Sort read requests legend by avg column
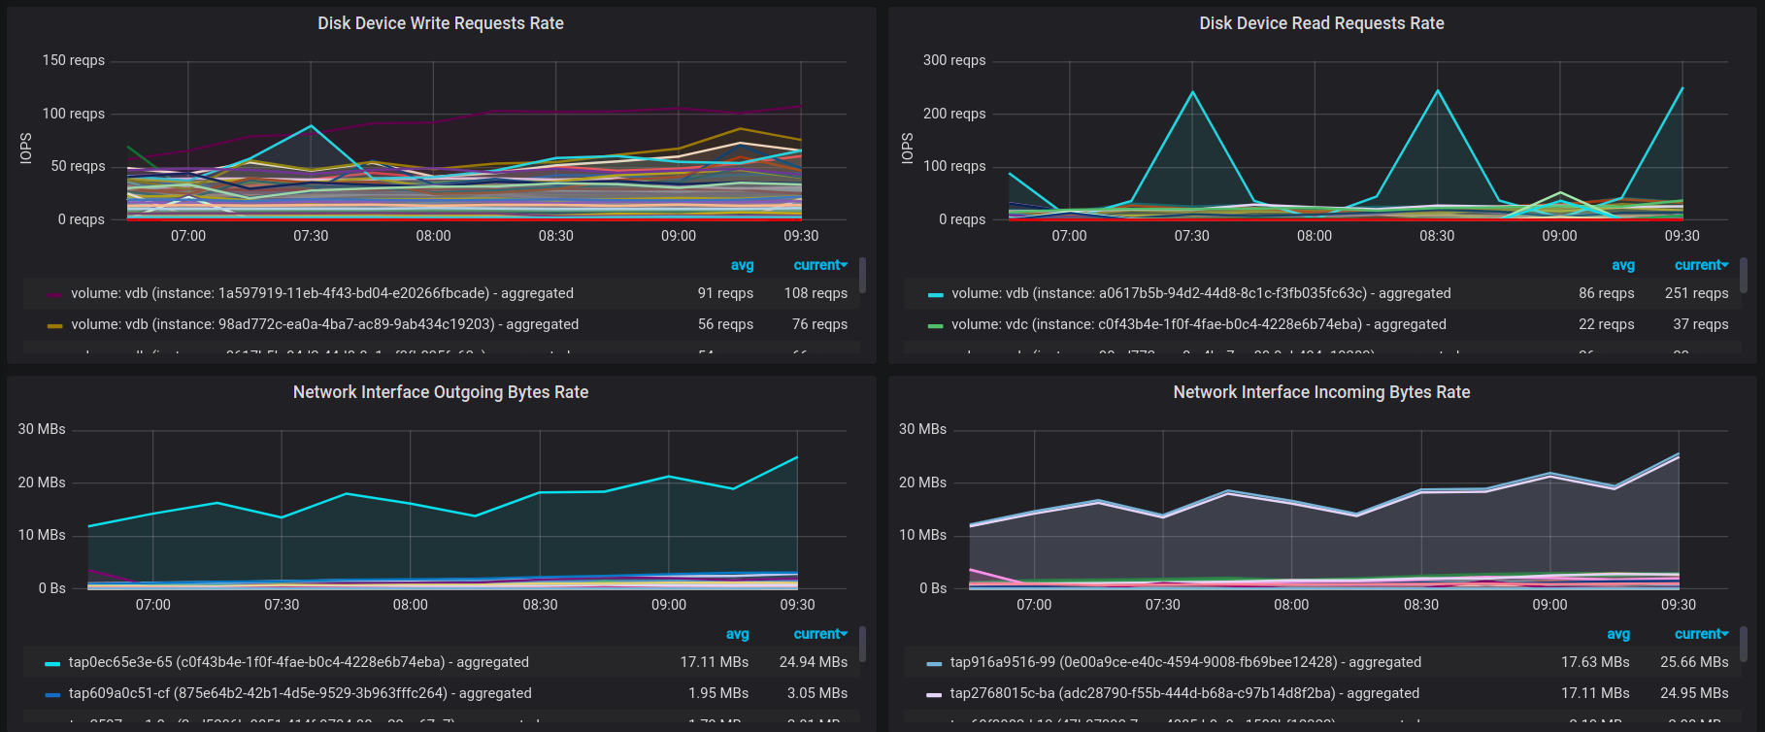Screen dimensions: 1765x732 pyautogui.click(x=1623, y=265)
